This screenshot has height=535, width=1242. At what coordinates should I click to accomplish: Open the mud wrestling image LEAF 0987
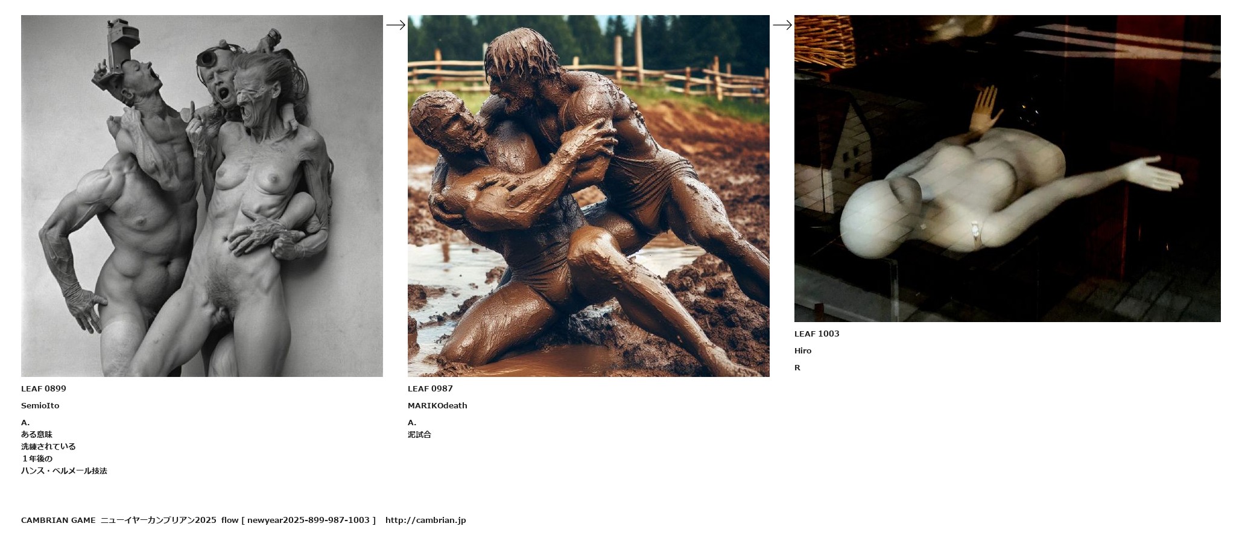point(589,196)
